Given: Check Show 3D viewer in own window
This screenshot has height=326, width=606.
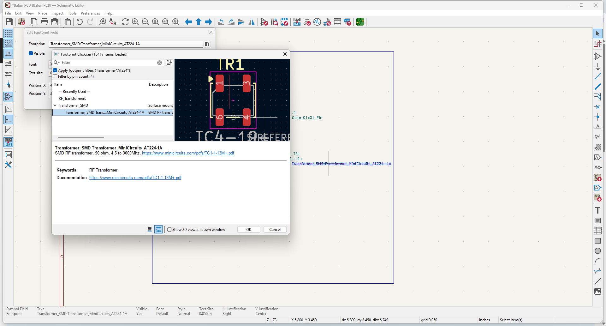Looking at the screenshot, I should (x=169, y=230).
